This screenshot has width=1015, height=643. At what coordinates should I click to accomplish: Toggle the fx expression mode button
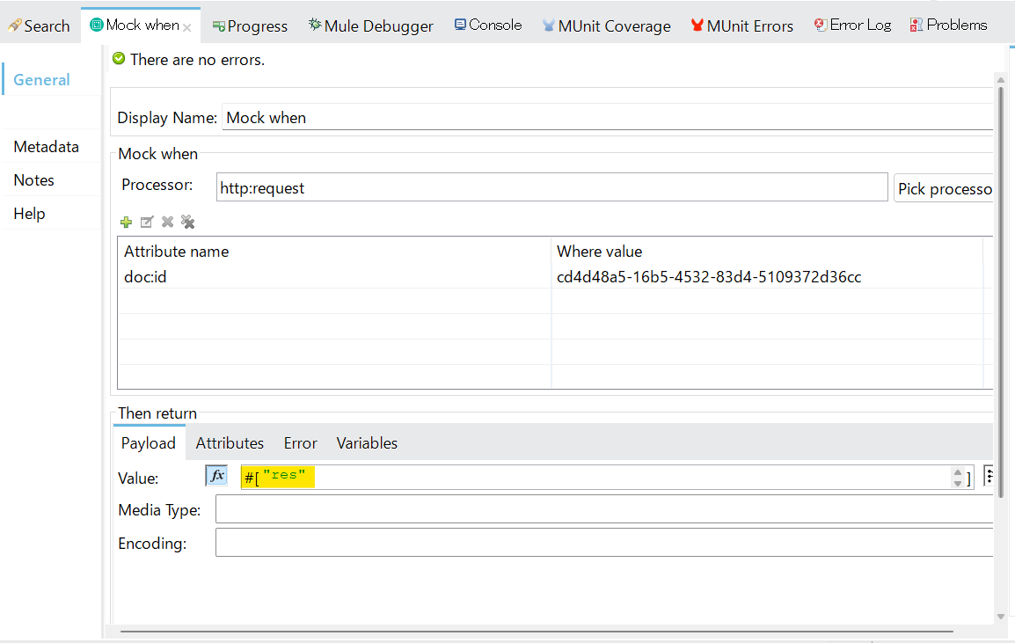[x=216, y=476]
